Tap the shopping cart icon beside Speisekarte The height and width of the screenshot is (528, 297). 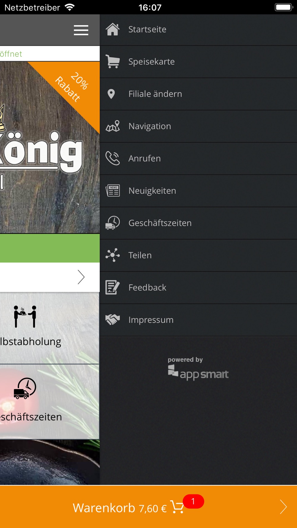coord(113,61)
